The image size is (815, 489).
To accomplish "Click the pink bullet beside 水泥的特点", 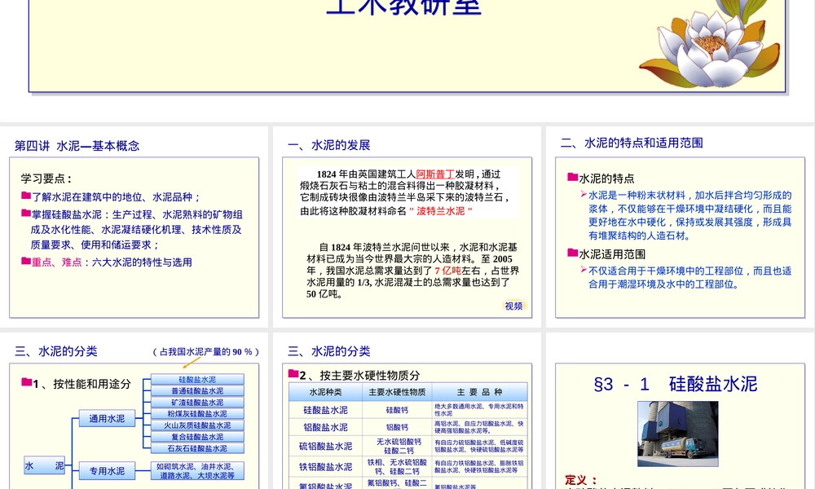I will (573, 177).
